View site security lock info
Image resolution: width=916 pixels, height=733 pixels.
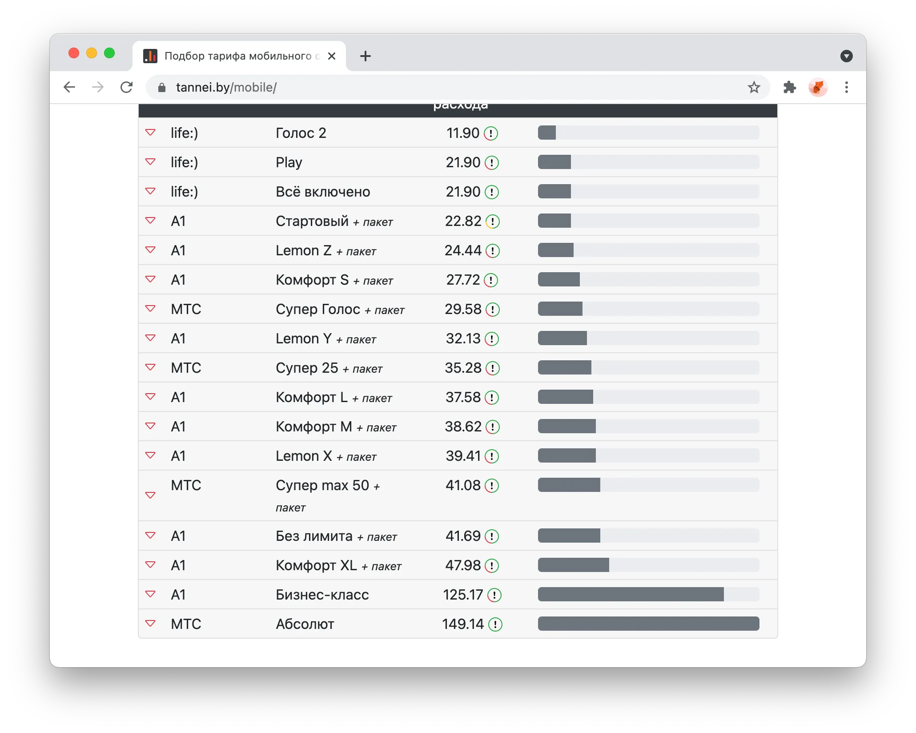tap(162, 87)
